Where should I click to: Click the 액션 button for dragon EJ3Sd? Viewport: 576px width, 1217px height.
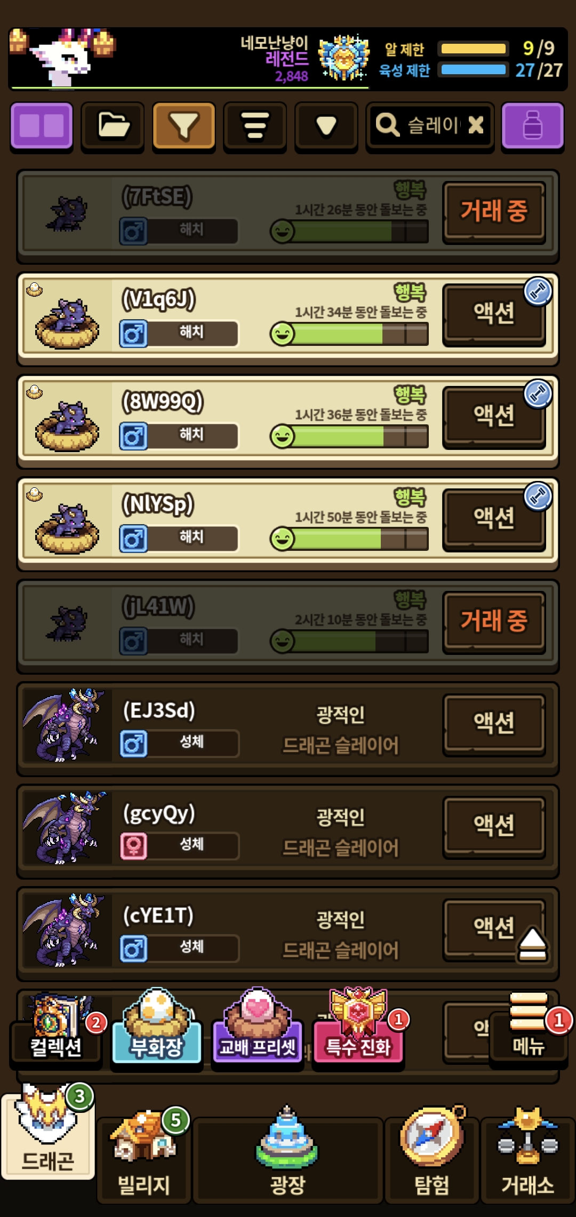pos(494,724)
